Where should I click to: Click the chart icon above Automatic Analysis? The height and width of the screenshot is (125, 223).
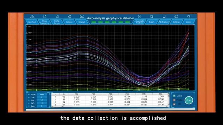click(x=140, y=16)
